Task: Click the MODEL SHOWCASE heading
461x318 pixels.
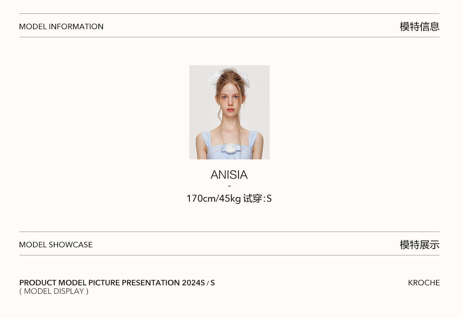Action: coord(56,245)
